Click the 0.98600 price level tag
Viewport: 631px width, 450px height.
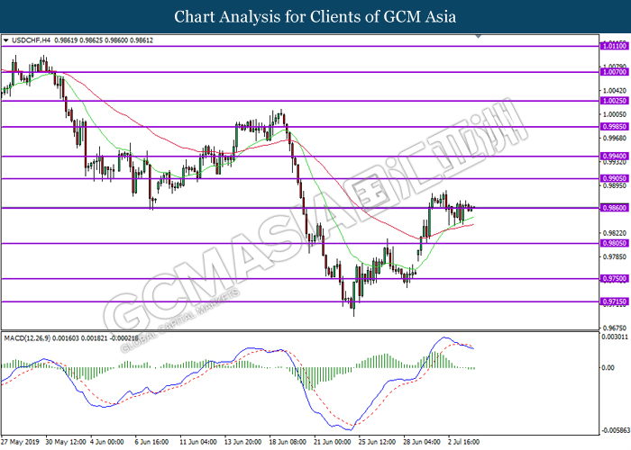pyautogui.click(x=614, y=208)
